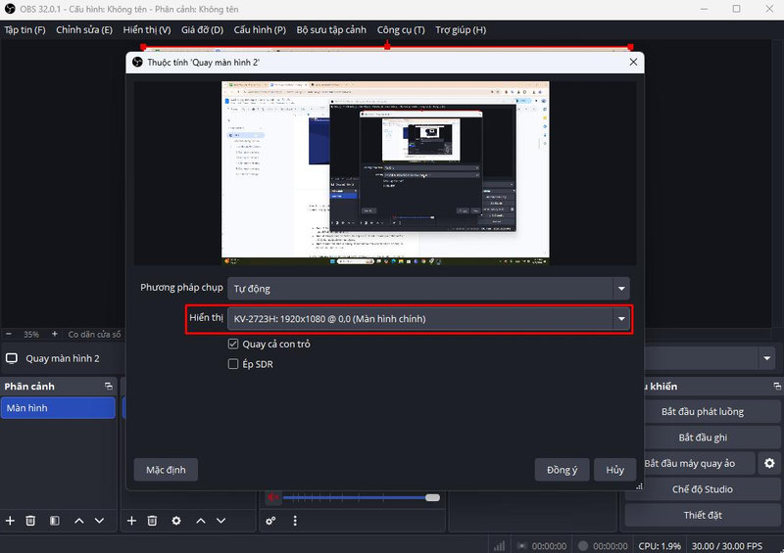Open the Trợ giúp (H) menu
Image resolution: width=784 pixels, height=553 pixels.
point(461,30)
